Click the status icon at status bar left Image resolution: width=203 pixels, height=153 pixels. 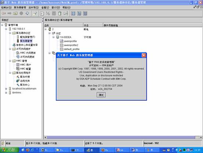[x=3, y=143]
